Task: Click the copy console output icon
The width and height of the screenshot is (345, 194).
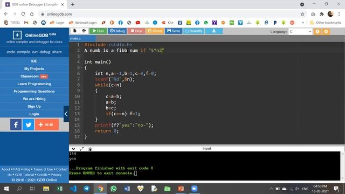Action: point(90,149)
